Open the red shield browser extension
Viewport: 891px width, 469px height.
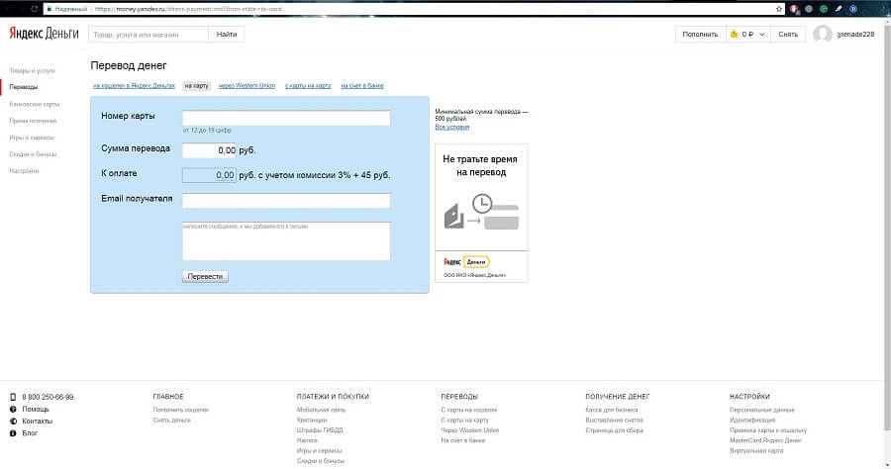(794, 9)
